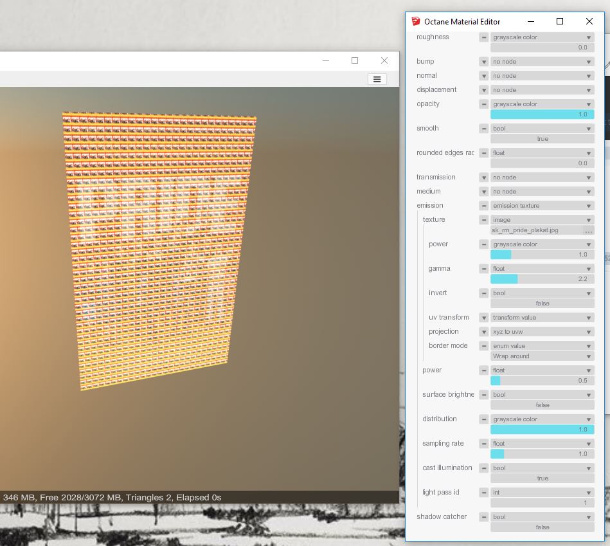The width and height of the screenshot is (610, 546).
Task: Open medium no node dropdown
Action: 543,192
